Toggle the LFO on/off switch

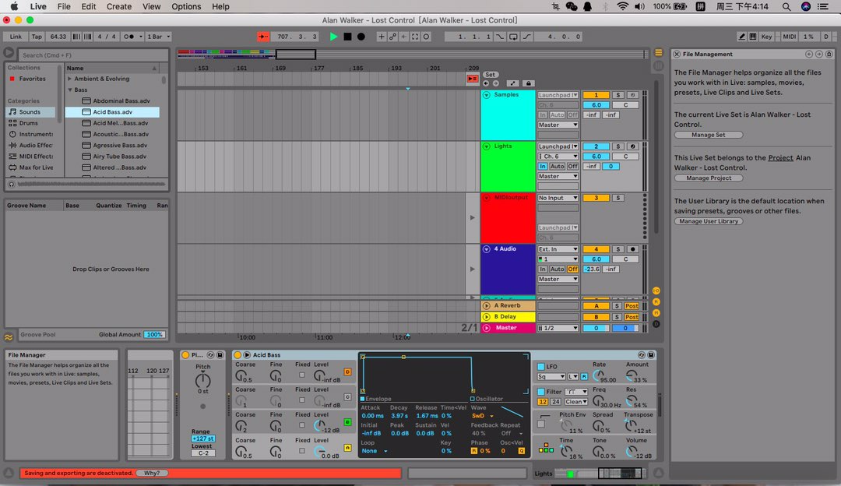(x=540, y=366)
